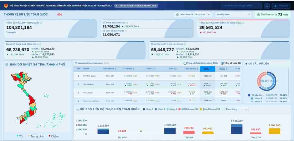Screen dimensions: 294x141
Task: Click pie icon beside 'Cơ cấu dữ liệu'
Action: [246, 64]
